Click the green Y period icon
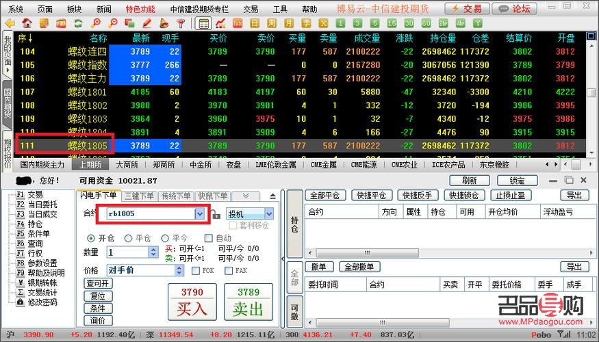599x342 pixels. pyautogui.click(x=478, y=24)
